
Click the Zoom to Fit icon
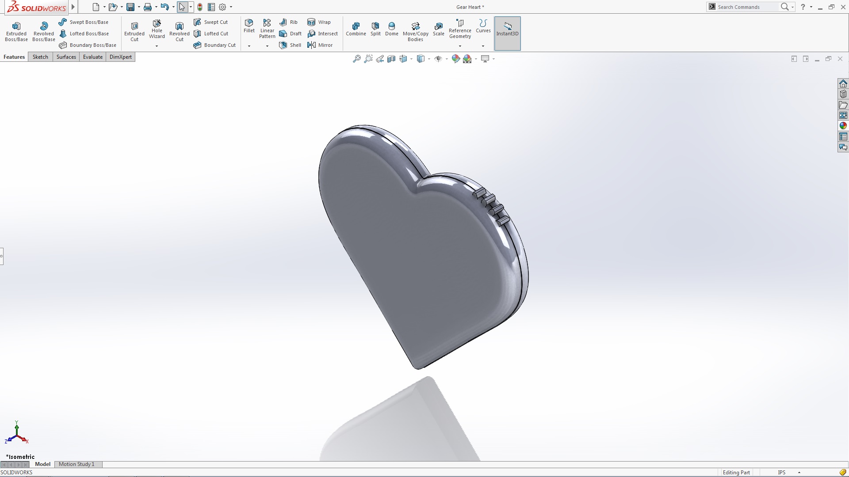click(x=356, y=58)
